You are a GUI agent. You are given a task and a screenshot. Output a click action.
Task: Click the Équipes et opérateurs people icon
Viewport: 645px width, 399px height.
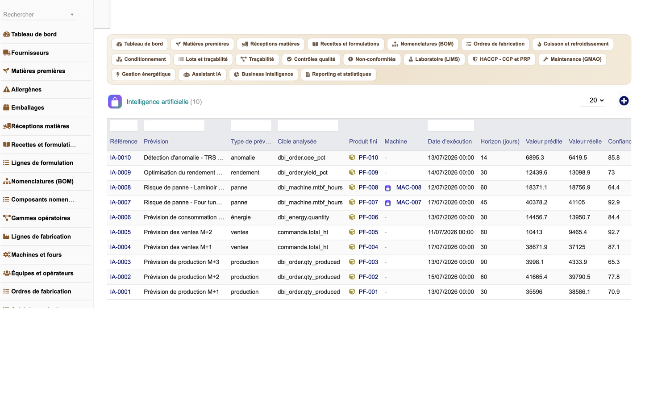(7, 273)
